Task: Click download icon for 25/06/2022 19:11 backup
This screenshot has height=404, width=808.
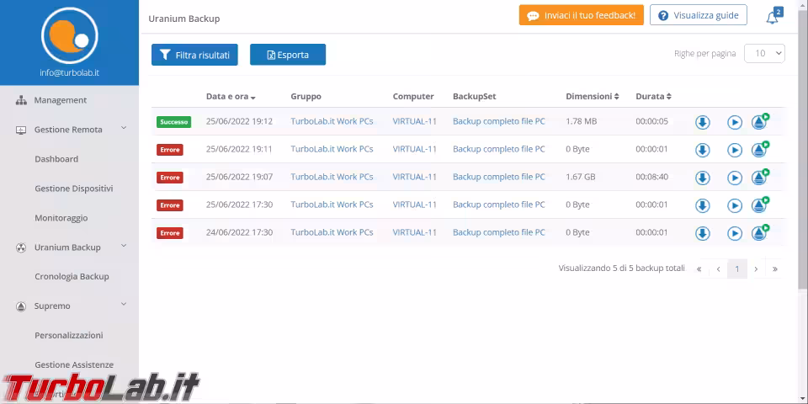Action: tap(703, 151)
